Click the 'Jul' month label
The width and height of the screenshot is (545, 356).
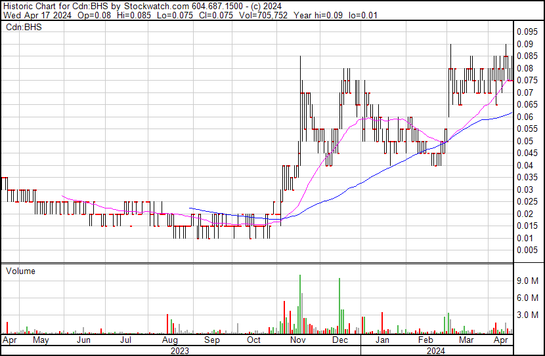[125, 340]
